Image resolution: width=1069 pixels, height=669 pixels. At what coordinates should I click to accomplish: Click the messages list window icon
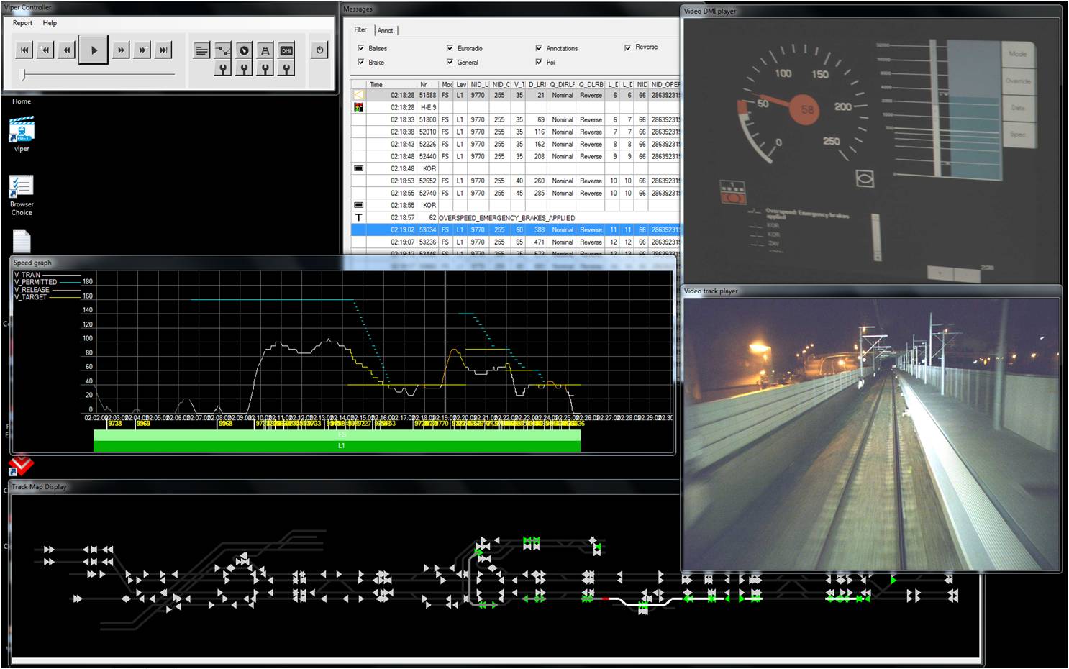202,50
